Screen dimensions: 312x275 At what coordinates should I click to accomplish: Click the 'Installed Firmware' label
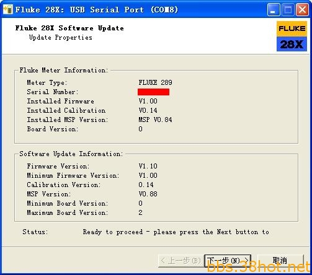coord(60,101)
